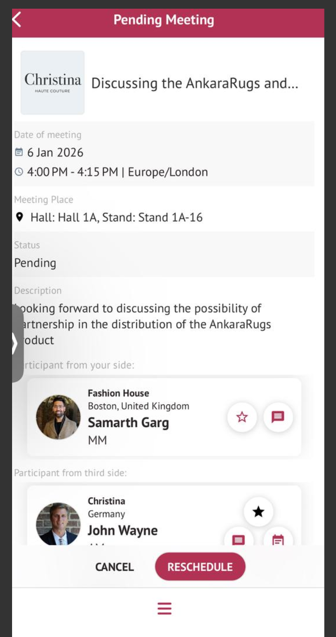Image resolution: width=336 pixels, height=637 pixels.
Task: Open the Christina Haute Couture logo thumbnail
Action: 53,83
